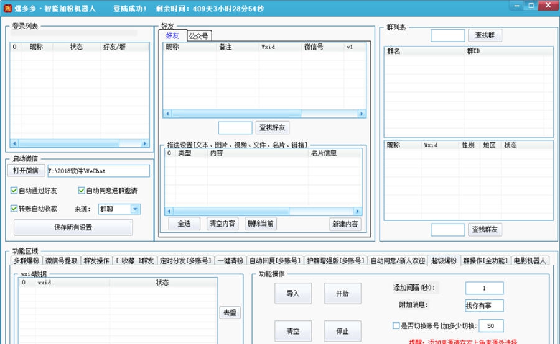Open the 自动同意/新人欢迎 tab
Image resolution: width=560 pixels, height=344 pixels.
[x=398, y=261]
